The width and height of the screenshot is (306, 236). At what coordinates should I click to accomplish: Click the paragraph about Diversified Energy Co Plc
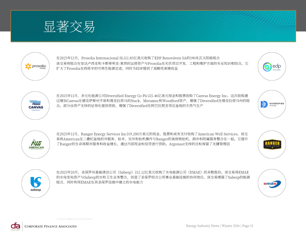(153, 101)
